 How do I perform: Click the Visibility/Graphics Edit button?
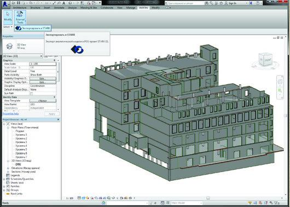(x=43, y=78)
